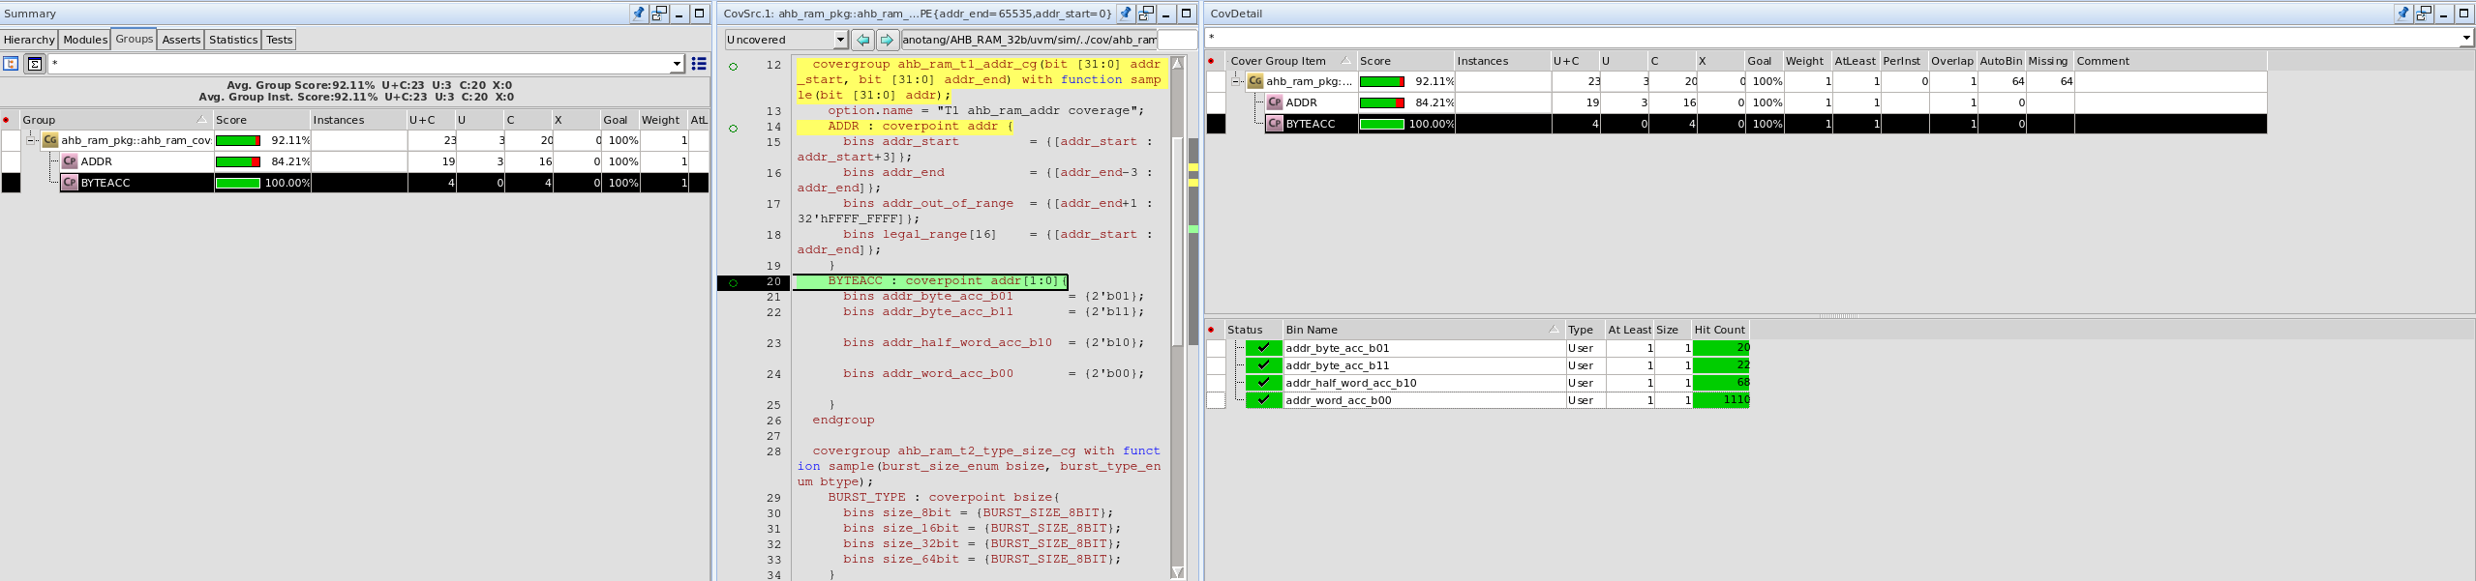Screen dimensions: 2476x581
Task: Click the green status checkmark for addr_byte_acc_b01
Action: pos(1263,348)
